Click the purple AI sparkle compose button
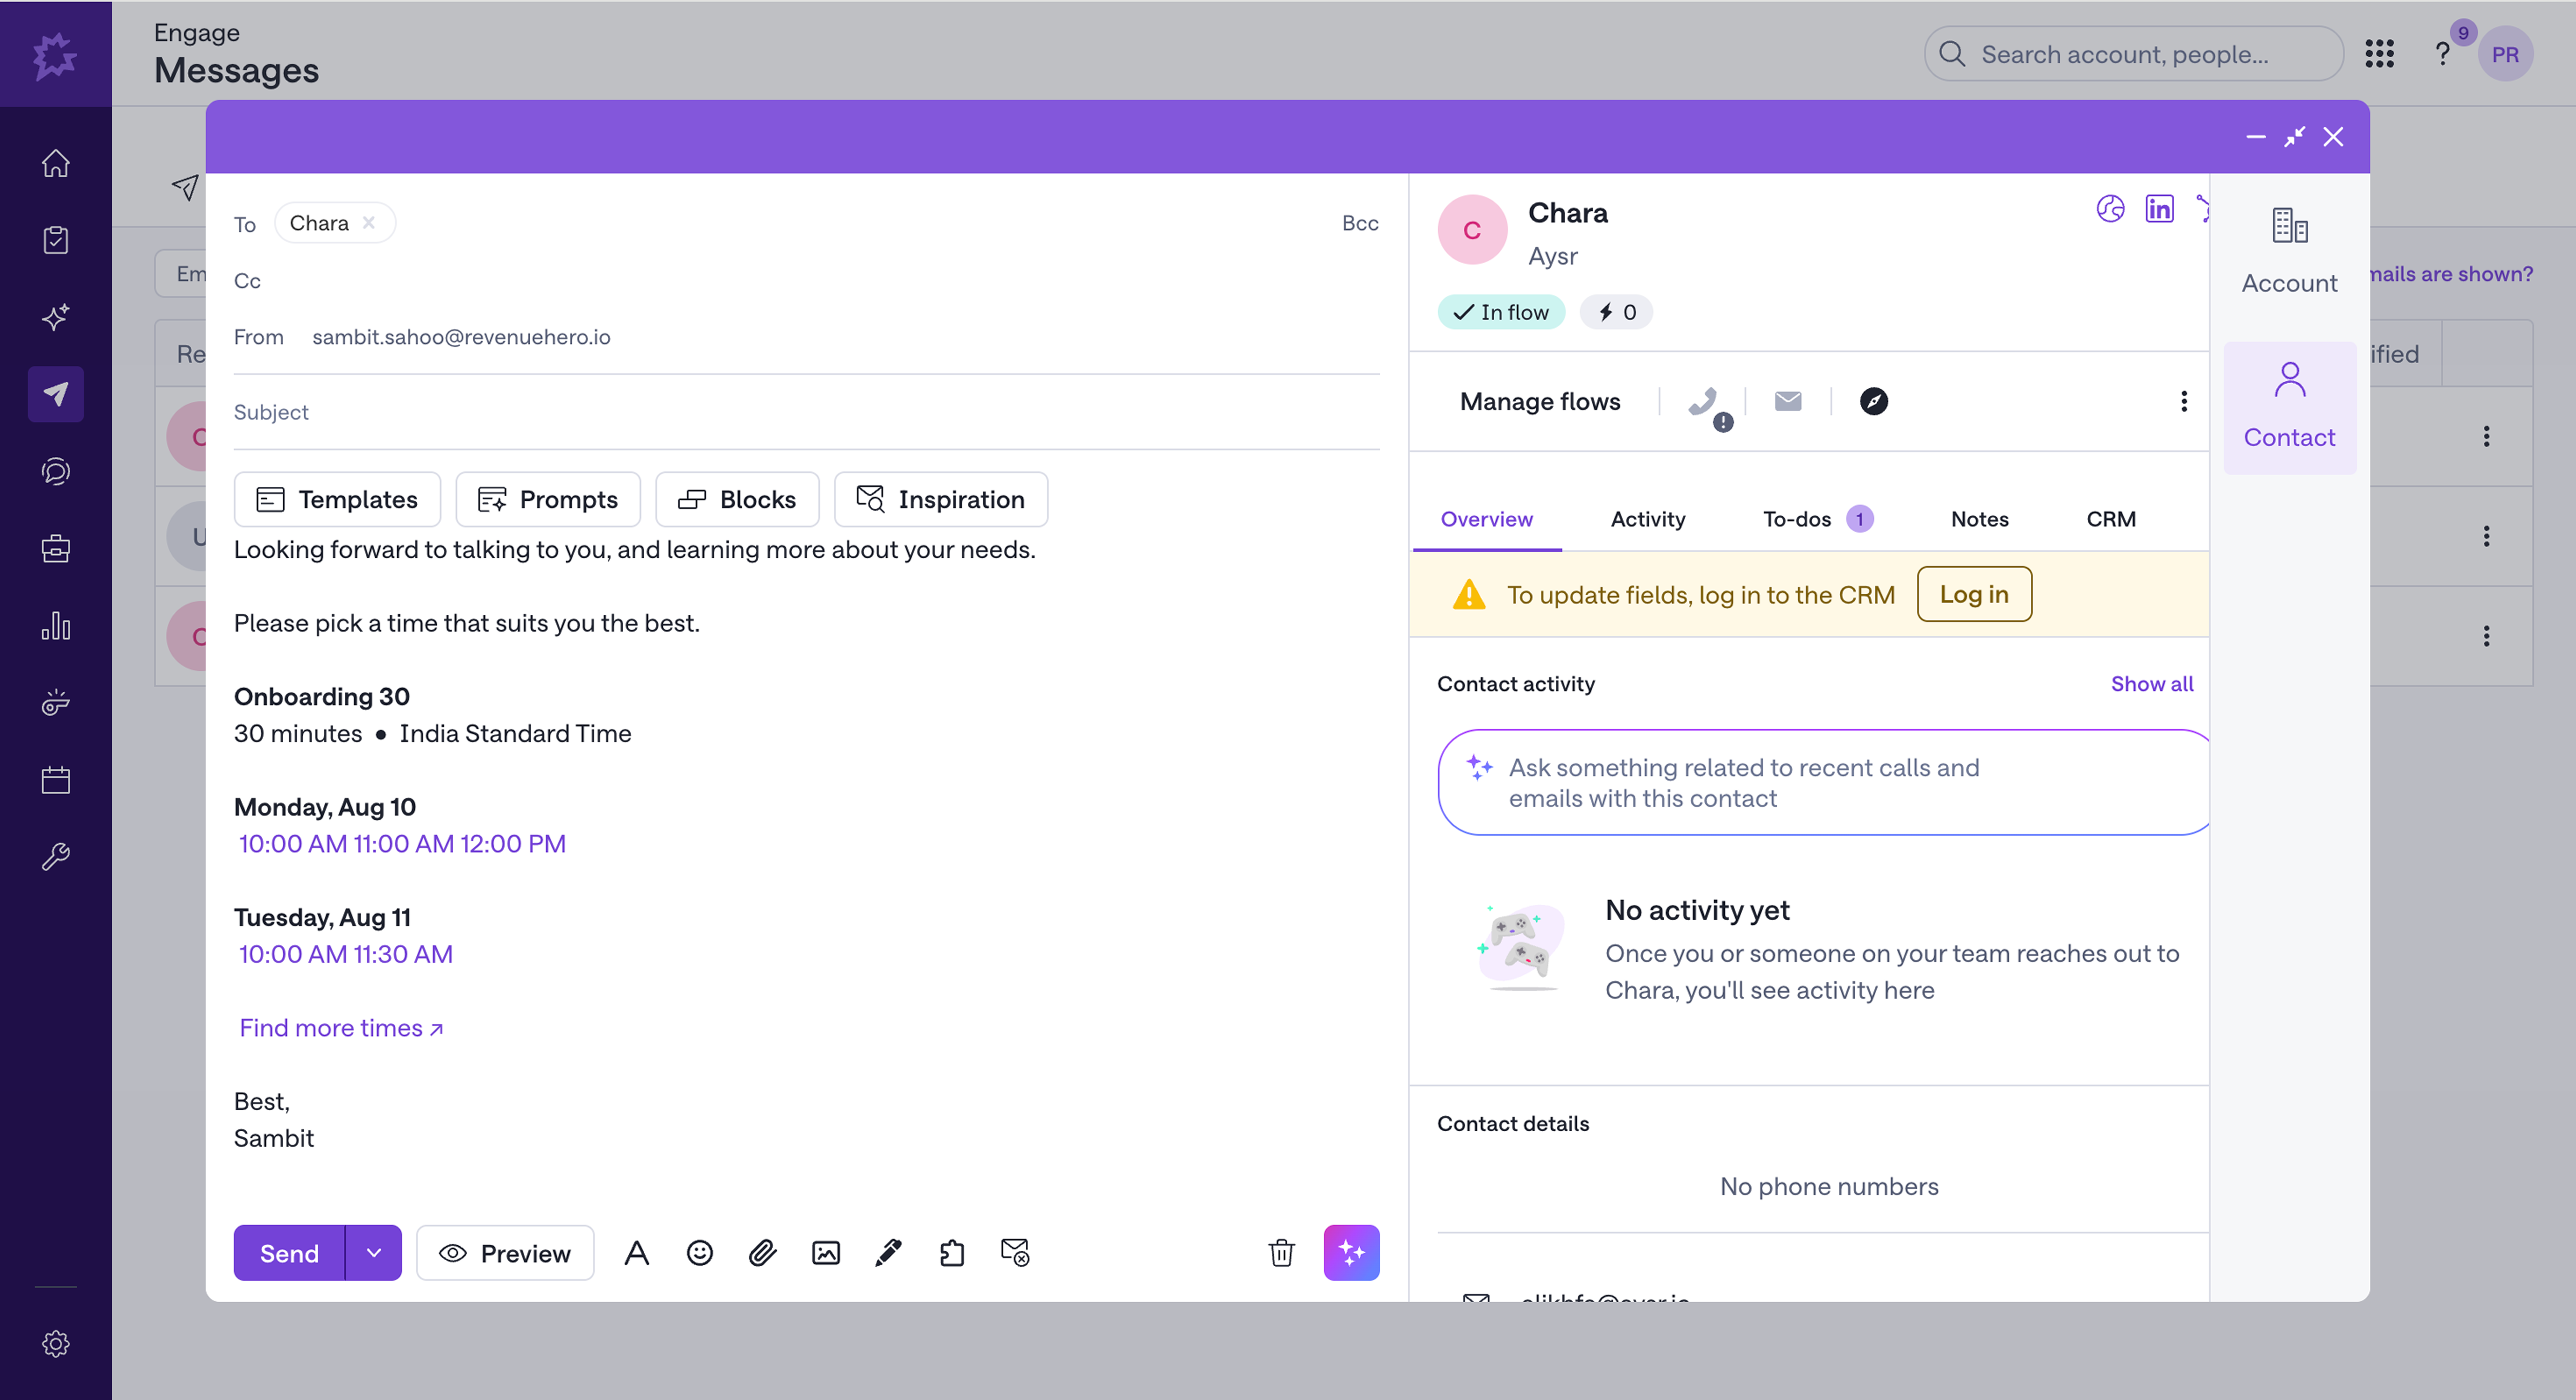2576x1400 pixels. click(1352, 1253)
